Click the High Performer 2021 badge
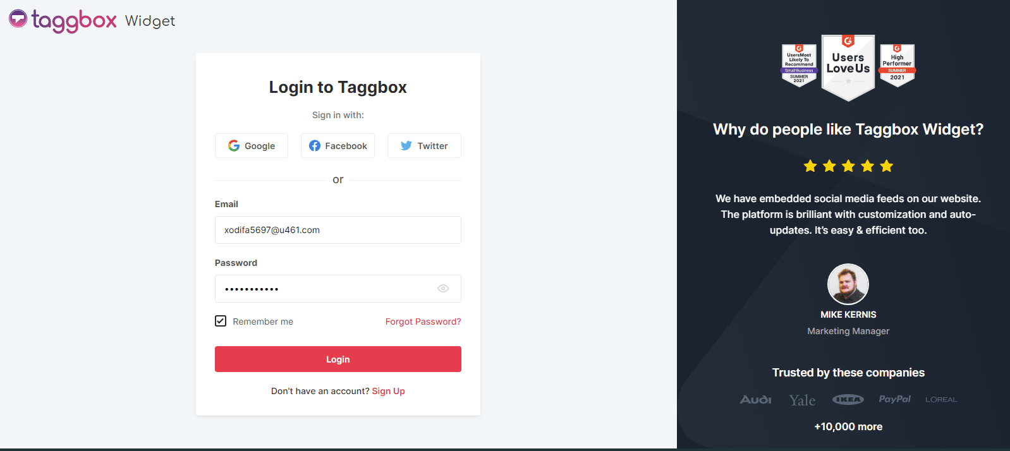 click(897, 65)
